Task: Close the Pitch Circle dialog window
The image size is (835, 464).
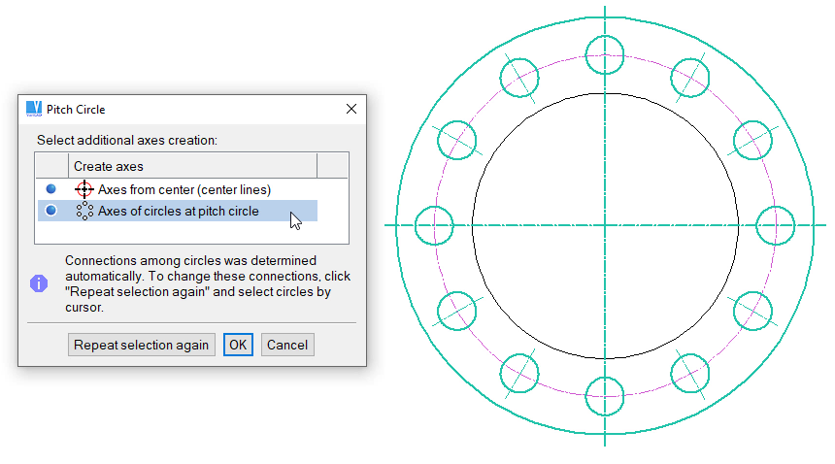Action: coord(351,109)
